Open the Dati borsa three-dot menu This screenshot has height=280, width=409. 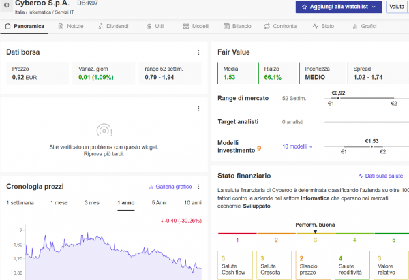coord(198,52)
